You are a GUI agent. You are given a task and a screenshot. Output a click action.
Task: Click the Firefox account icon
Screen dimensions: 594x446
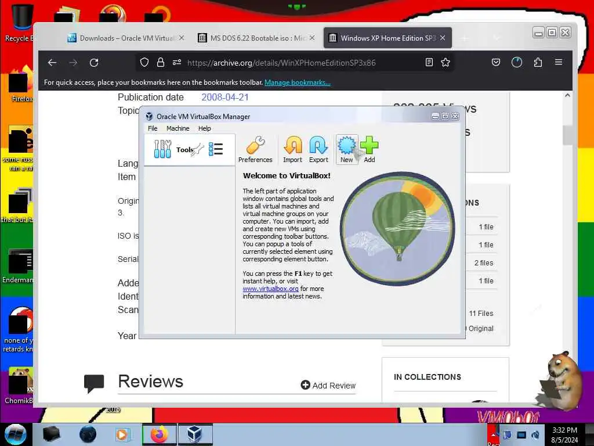click(x=517, y=62)
